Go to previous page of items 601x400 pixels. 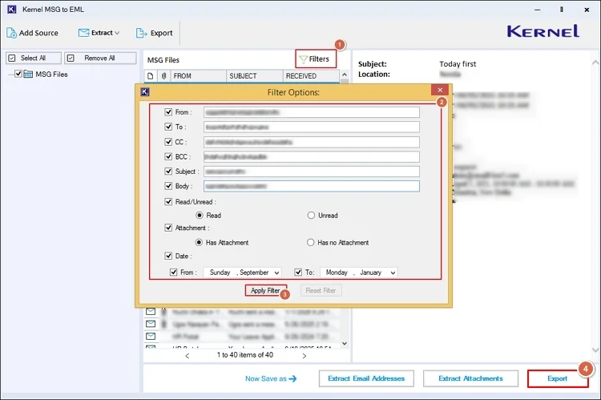(x=187, y=356)
